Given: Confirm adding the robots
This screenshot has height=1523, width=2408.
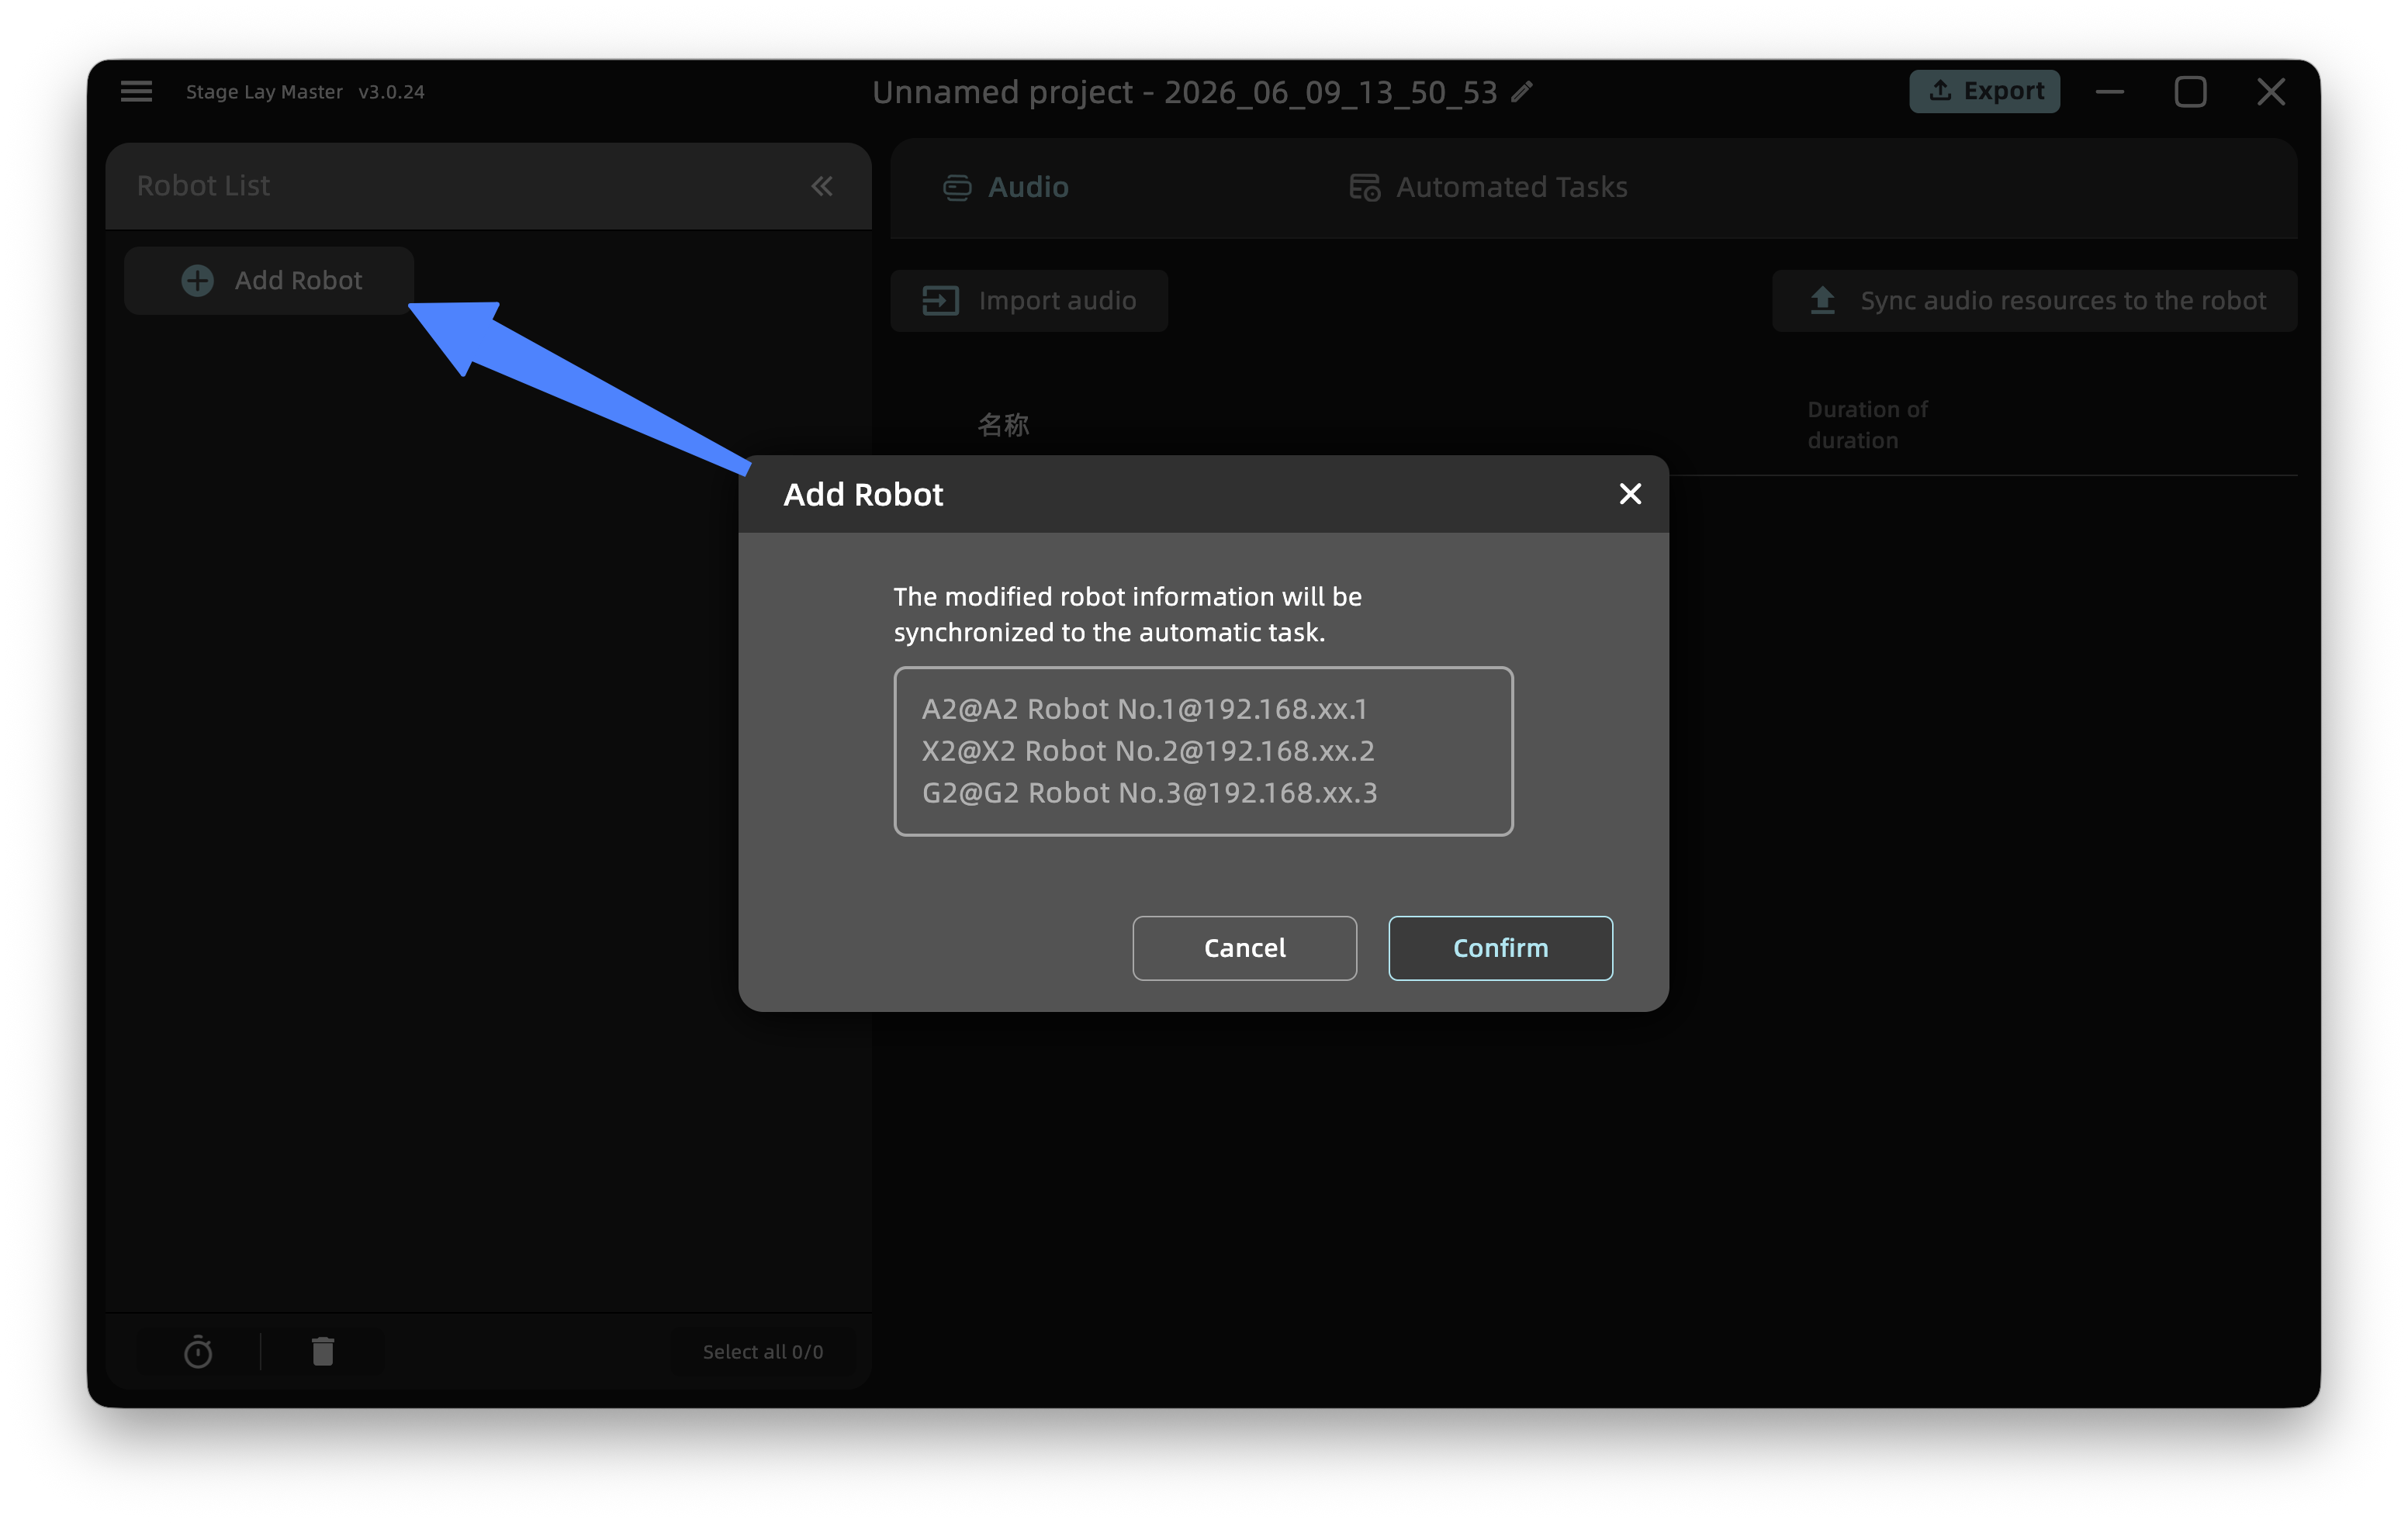Looking at the screenshot, I should (1500, 948).
